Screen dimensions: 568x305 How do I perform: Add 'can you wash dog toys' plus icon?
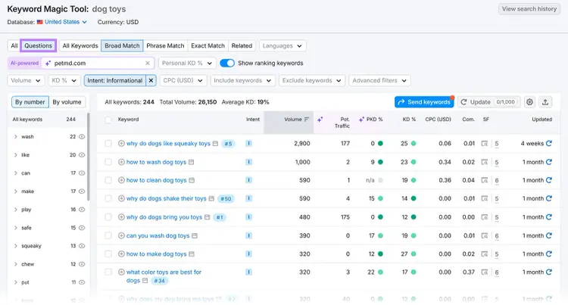click(121, 235)
